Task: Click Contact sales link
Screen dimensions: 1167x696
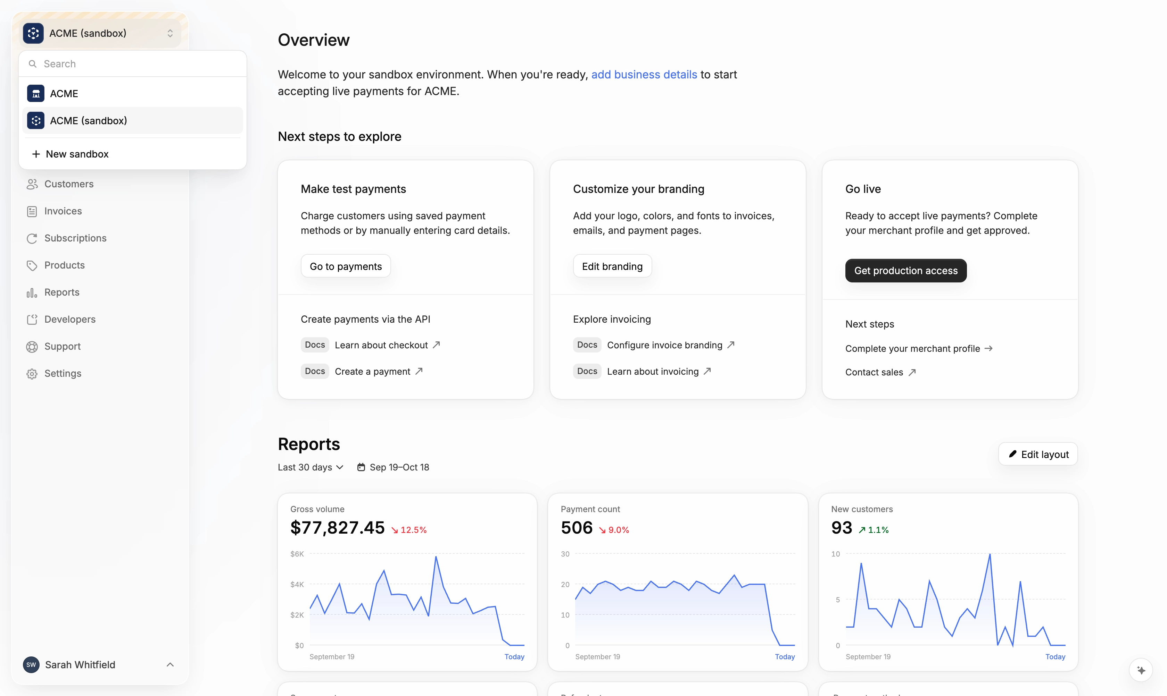Action: click(x=881, y=372)
